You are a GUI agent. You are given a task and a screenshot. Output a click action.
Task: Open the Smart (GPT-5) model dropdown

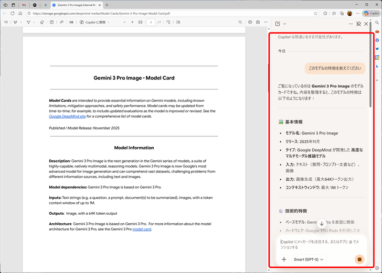[308, 259]
